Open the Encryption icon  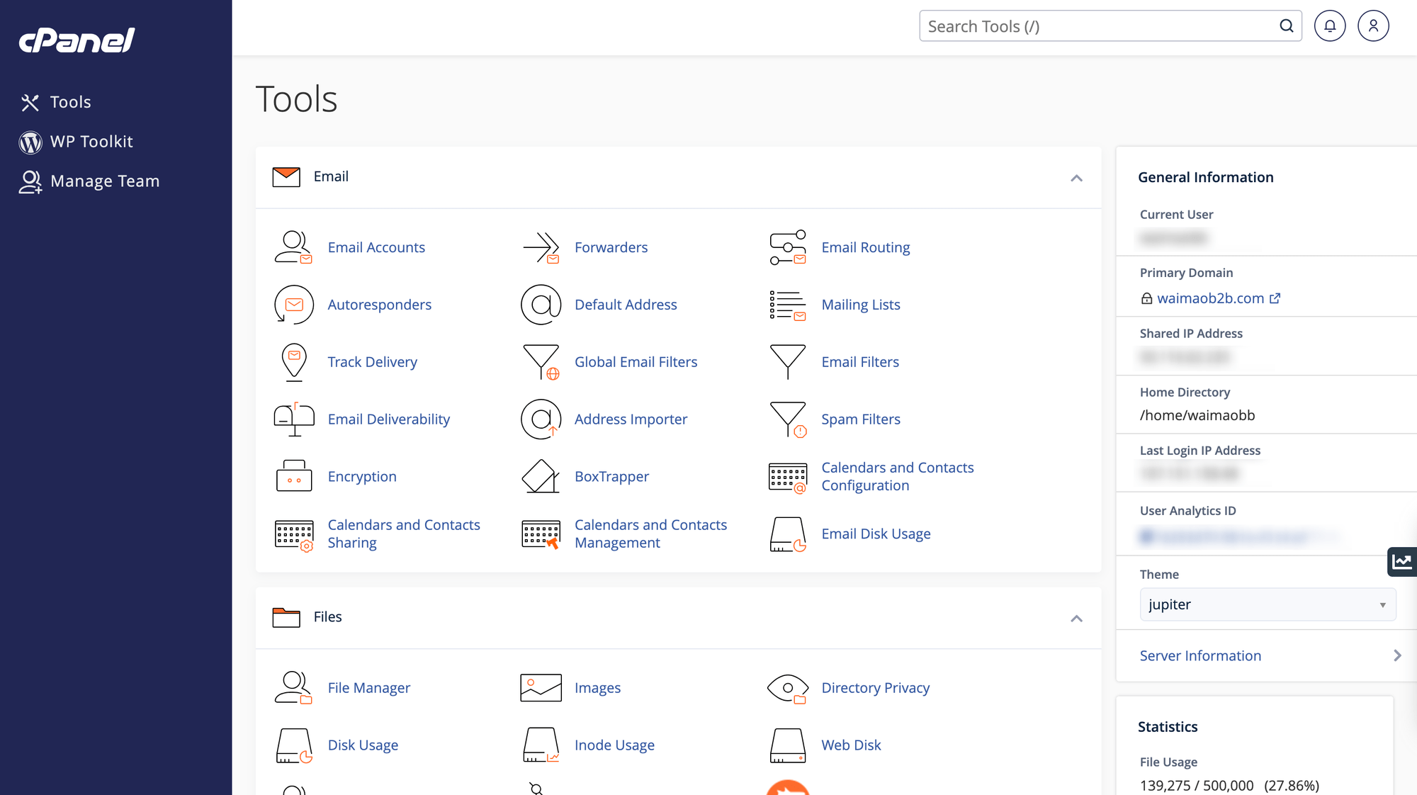(x=293, y=477)
